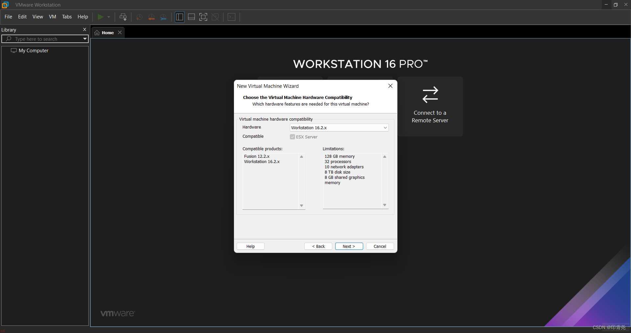Open the Snapshot Manager wrench icon
631x333 pixels.
coord(163,17)
